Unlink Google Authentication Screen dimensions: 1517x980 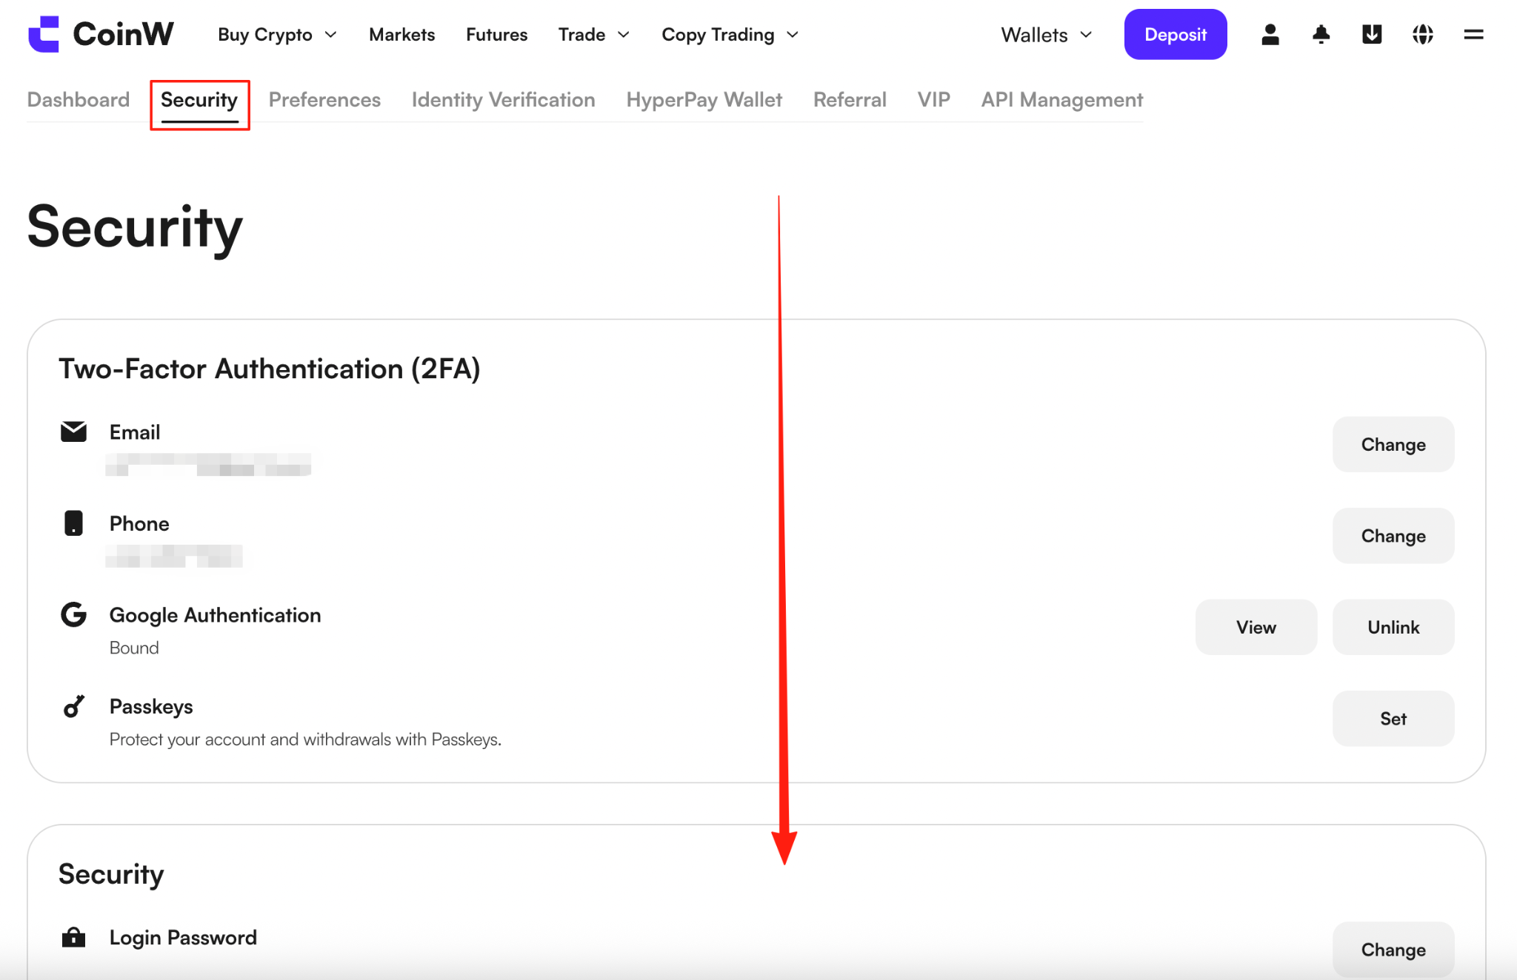[x=1393, y=627]
